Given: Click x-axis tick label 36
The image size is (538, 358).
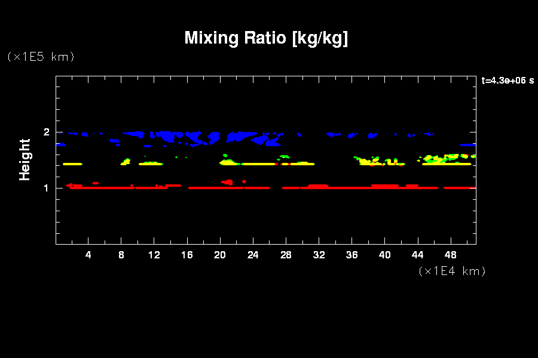Looking at the screenshot, I should pos(351,255).
